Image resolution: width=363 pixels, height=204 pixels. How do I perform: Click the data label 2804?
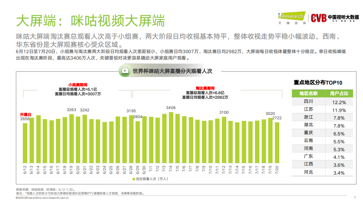click(138, 117)
